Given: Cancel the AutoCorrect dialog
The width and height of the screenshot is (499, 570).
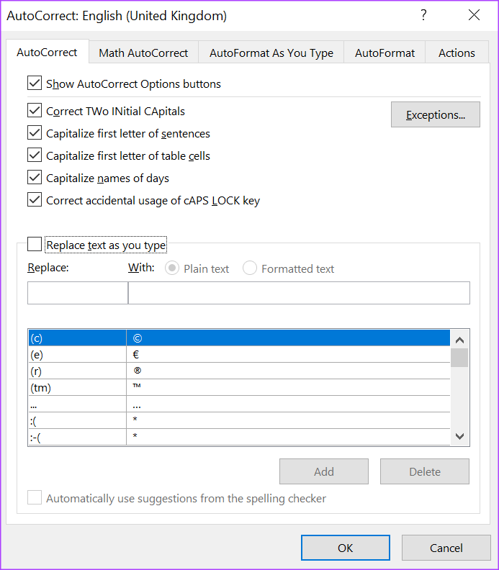Looking at the screenshot, I should point(446,548).
